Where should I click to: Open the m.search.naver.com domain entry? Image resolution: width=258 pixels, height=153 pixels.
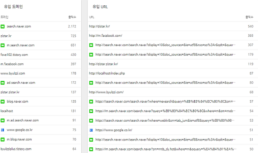pyautogui.click(x=20, y=45)
